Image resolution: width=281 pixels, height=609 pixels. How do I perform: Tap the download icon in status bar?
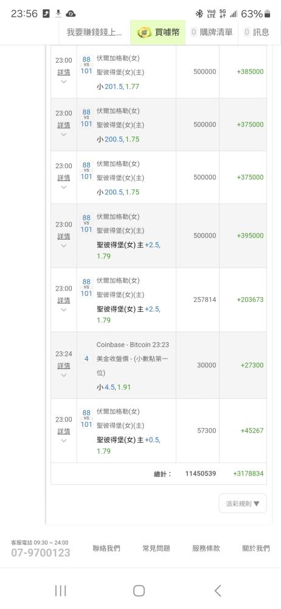[58, 14]
